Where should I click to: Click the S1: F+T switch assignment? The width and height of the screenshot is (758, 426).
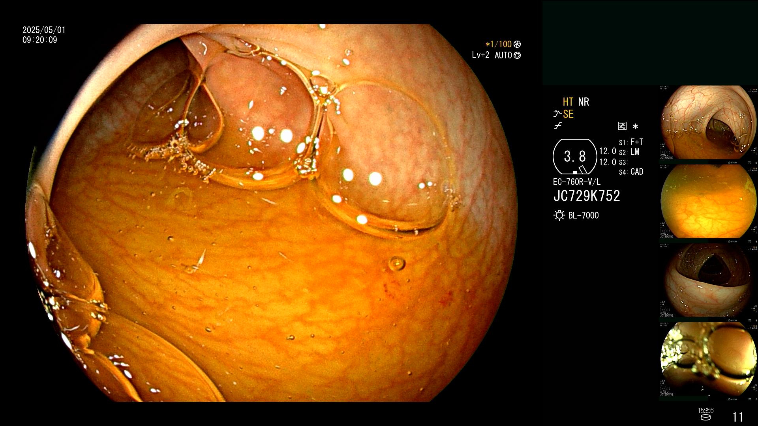tap(631, 142)
